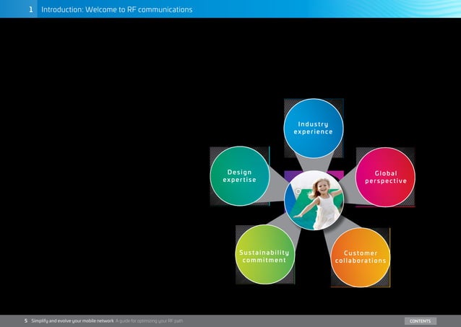Screen dimensions: 461x327
Task: Click the Sustainability commitment circle
Action: [x=265, y=254]
